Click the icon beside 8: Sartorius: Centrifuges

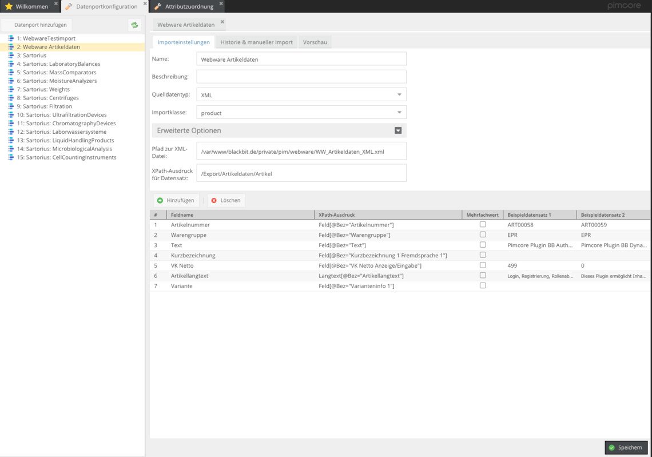pos(11,98)
